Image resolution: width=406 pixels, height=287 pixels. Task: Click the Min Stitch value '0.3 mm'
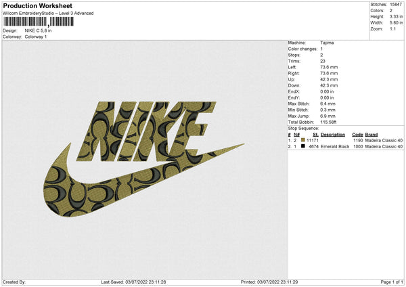(x=328, y=110)
